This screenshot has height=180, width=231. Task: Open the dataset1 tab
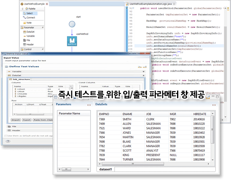105,169
